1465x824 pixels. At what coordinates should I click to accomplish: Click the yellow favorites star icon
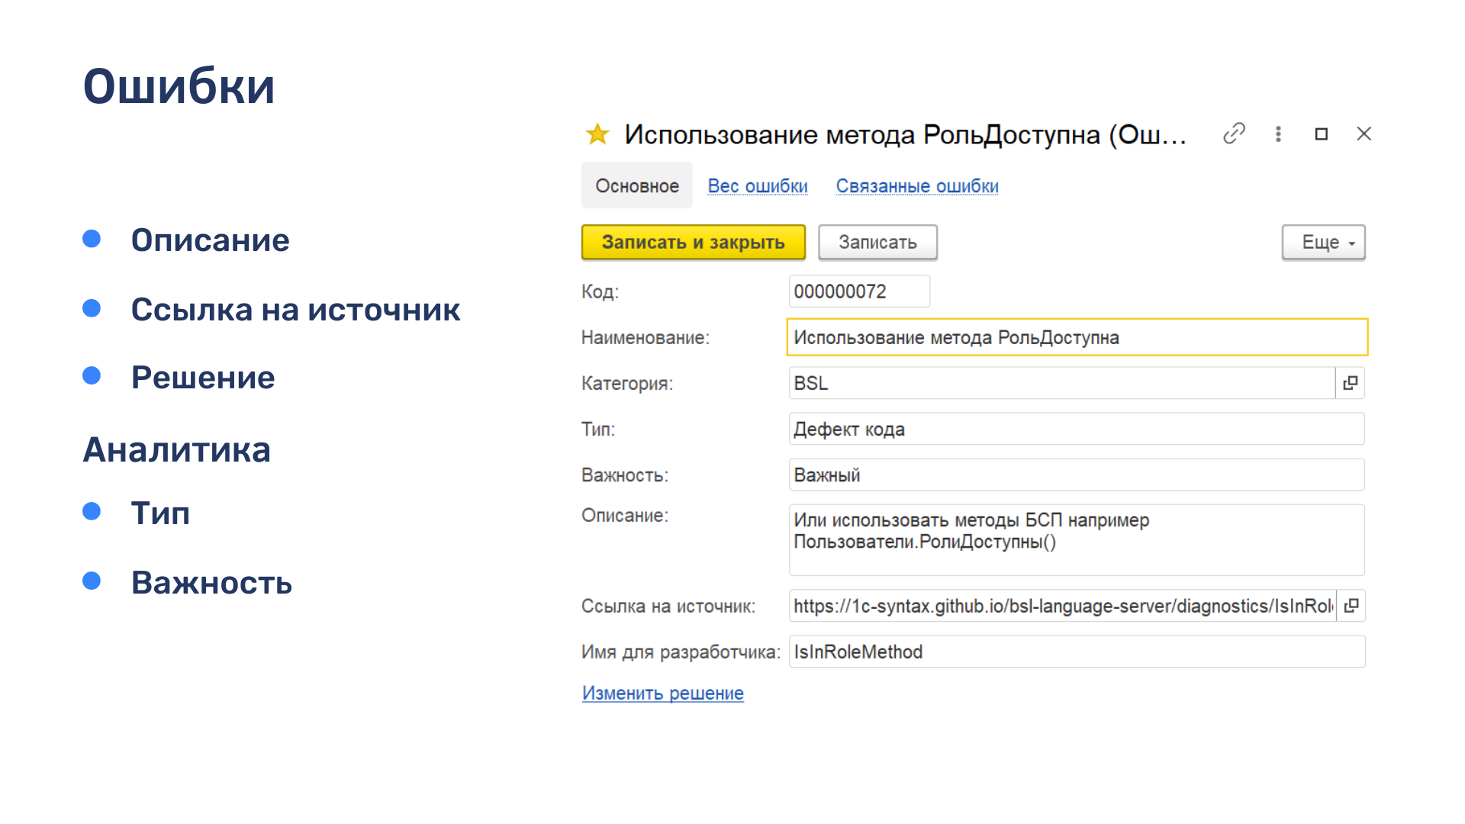pos(597,134)
